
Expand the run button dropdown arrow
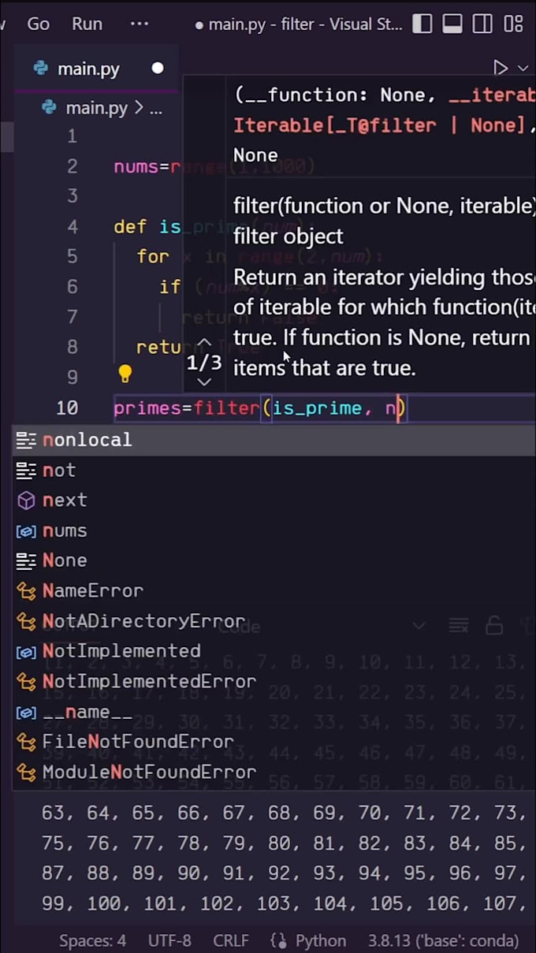tap(523, 69)
